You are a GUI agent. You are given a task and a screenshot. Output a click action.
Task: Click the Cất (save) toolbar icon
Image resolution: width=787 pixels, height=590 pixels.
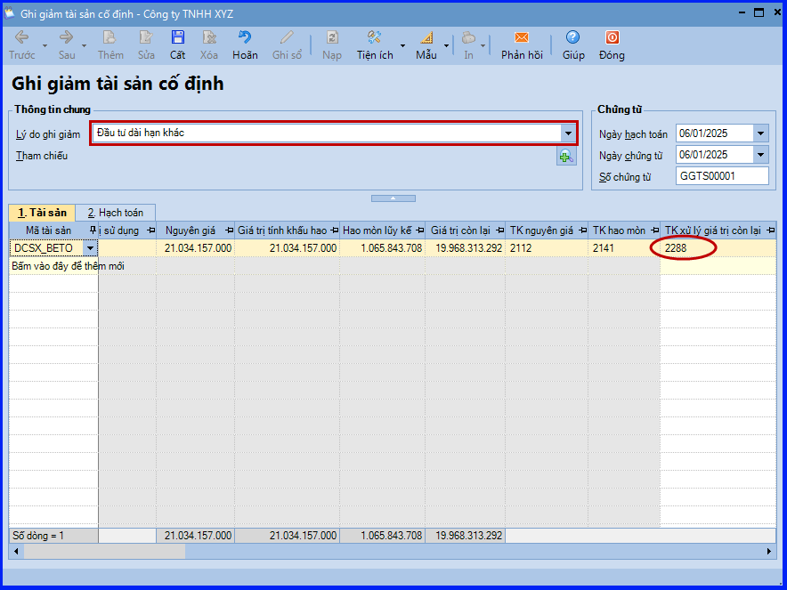[178, 38]
